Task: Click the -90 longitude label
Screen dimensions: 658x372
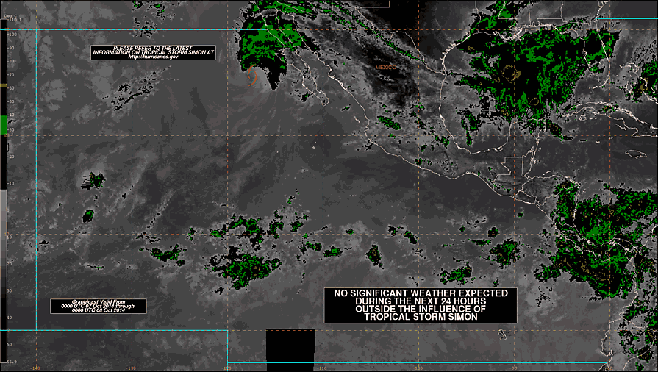Action: (514, 368)
